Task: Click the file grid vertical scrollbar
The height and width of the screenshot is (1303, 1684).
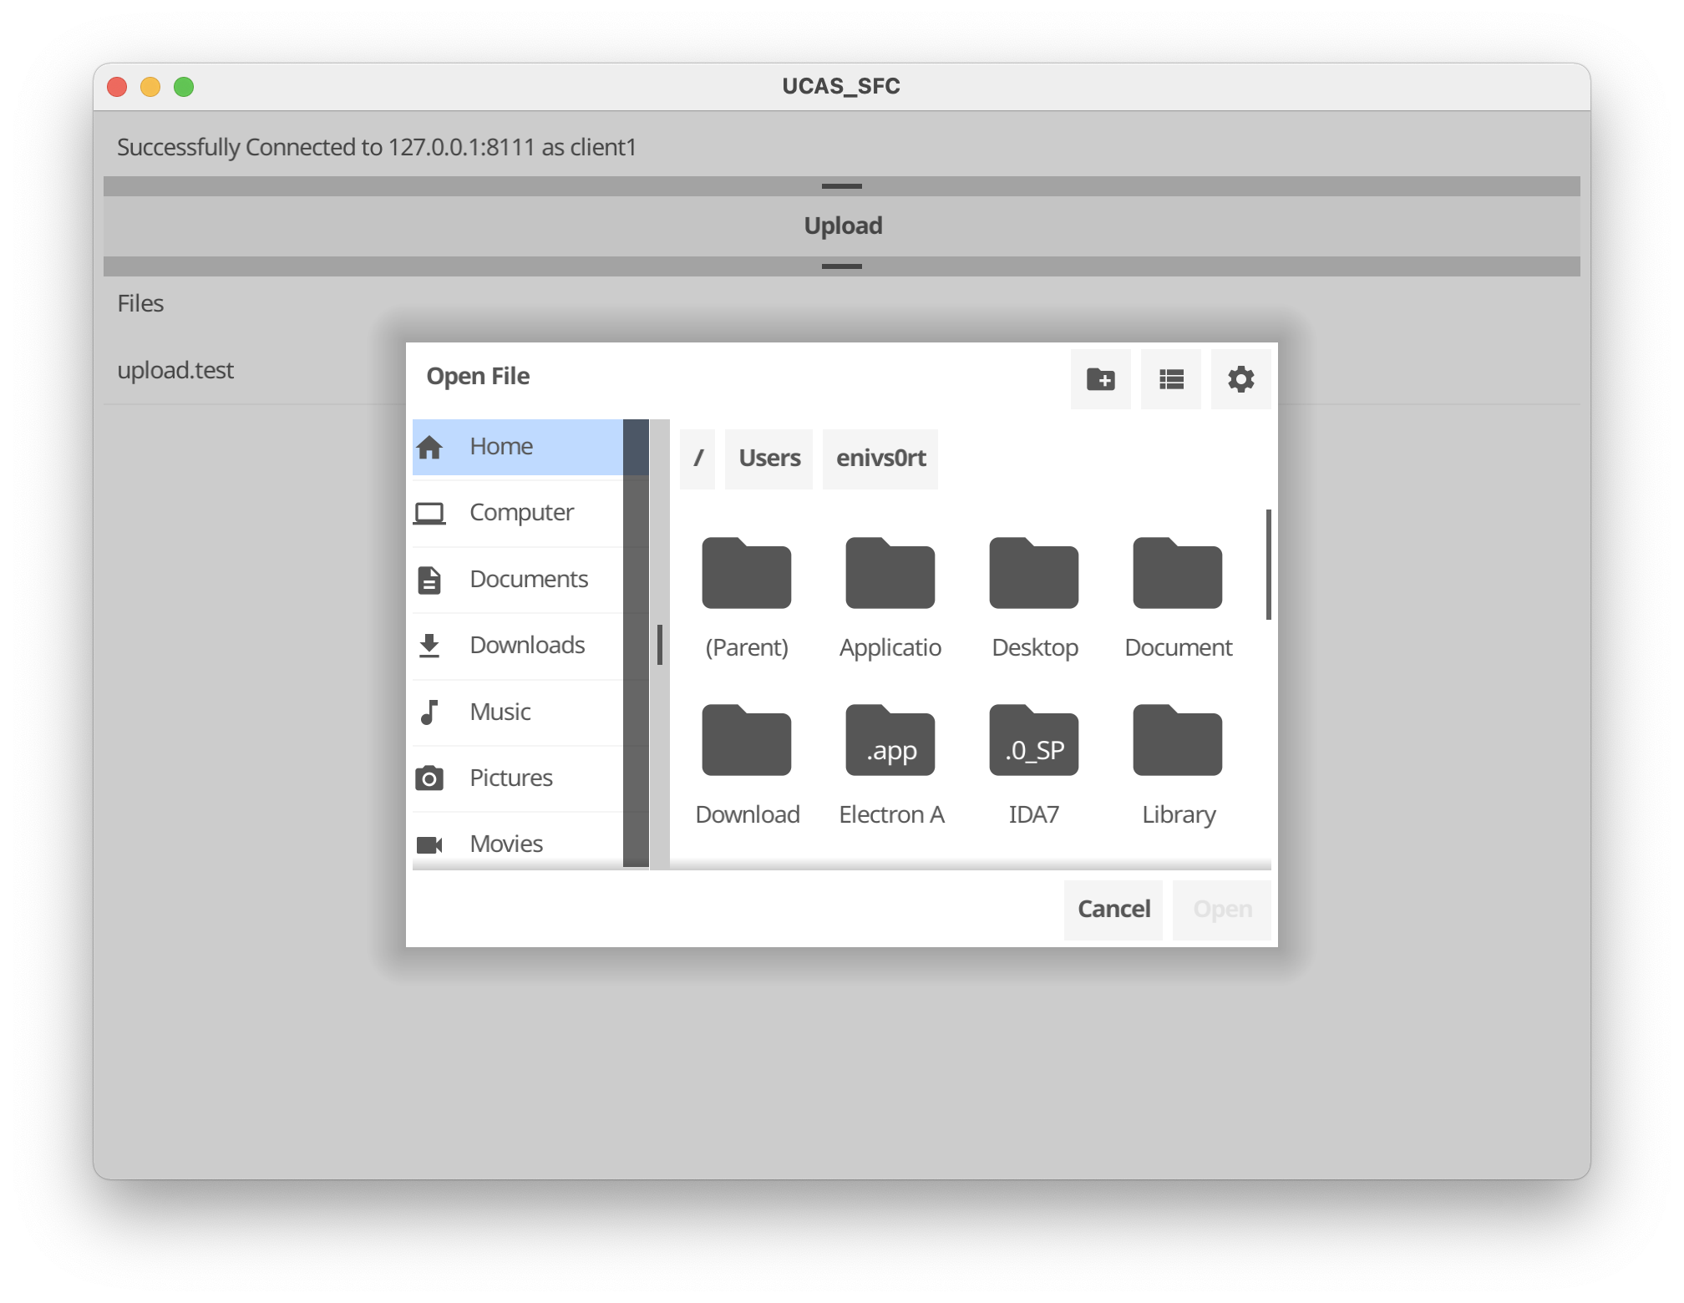Action: pos(1268,565)
